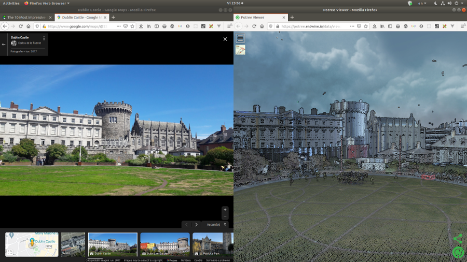Close the Potree Viewer tab
Image resolution: width=467 pixels, height=262 pixels.
pyautogui.click(x=283, y=18)
